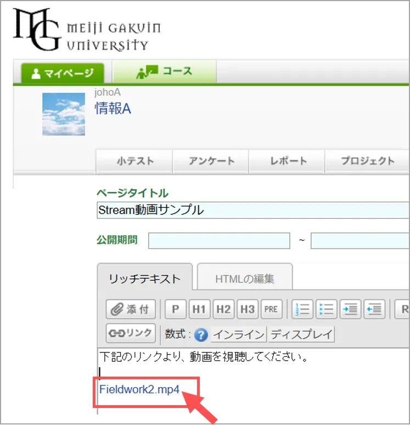Apply H1 heading style

(199, 310)
